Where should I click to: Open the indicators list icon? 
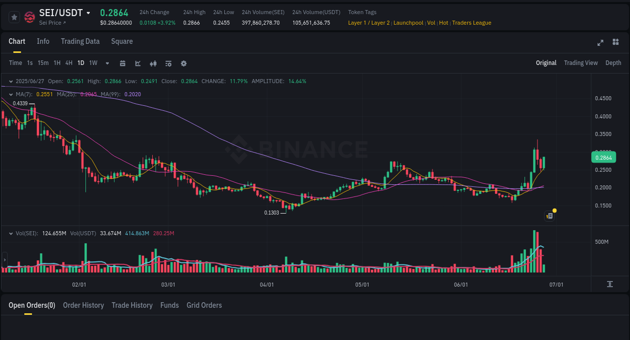click(x=168, y=63)
